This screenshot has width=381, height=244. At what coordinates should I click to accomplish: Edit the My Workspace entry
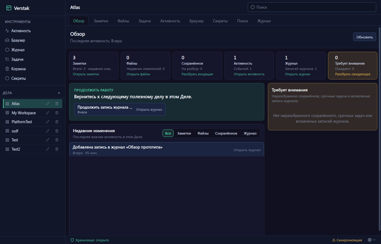point(48,113)
